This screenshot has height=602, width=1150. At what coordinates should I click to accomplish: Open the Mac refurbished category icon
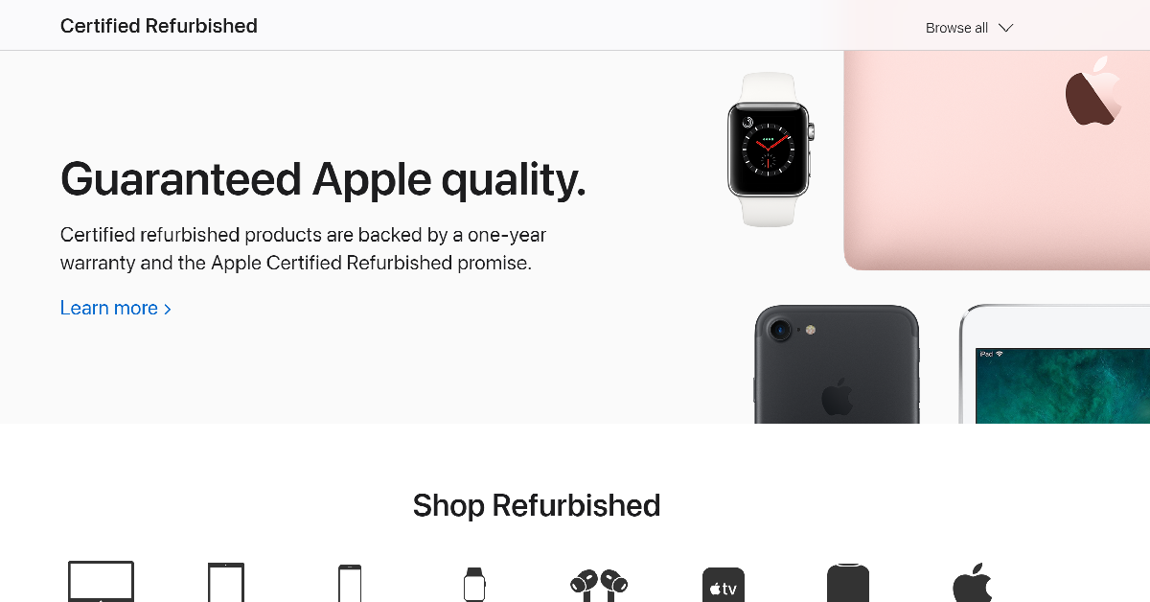pyautogui.click(x=101, y=582)
